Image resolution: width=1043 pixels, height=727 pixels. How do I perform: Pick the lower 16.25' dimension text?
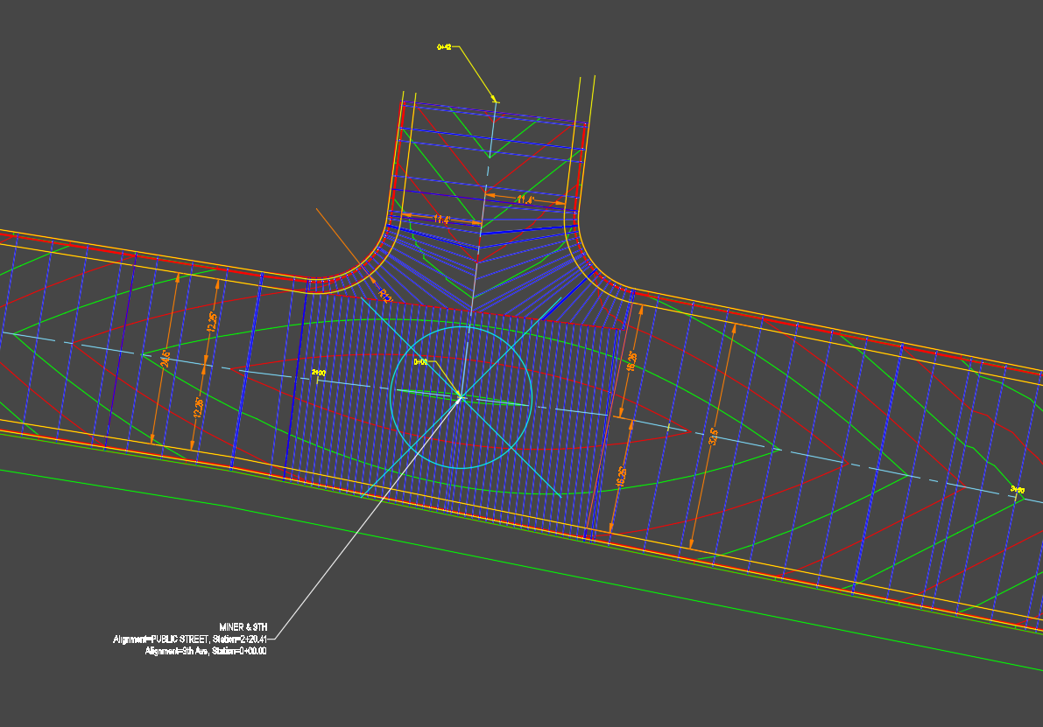pyautogui.click(x=620, y=476)
